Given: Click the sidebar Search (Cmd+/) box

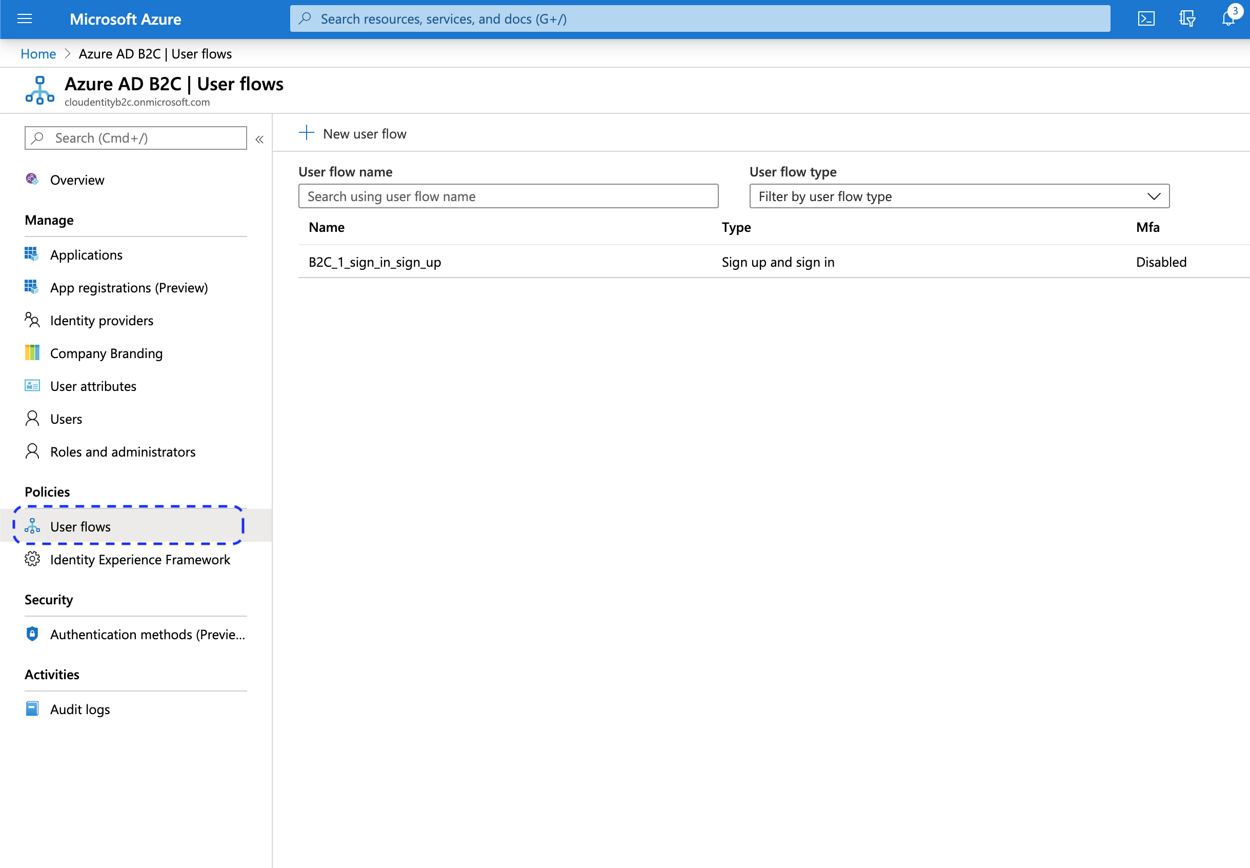Looking at the screenshot, I should click(135, 137).
